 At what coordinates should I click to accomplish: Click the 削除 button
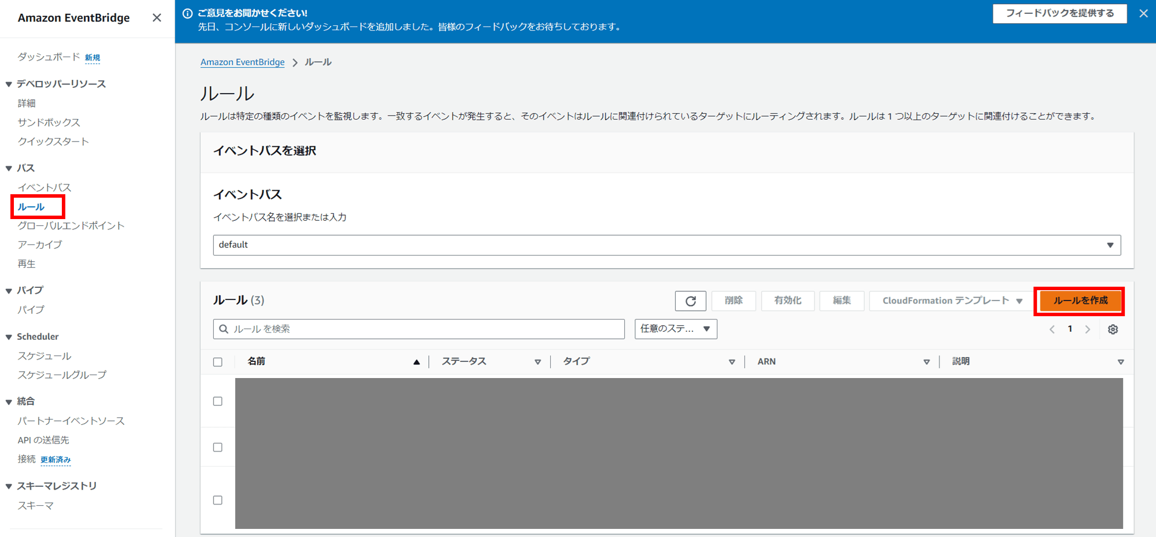733,301
